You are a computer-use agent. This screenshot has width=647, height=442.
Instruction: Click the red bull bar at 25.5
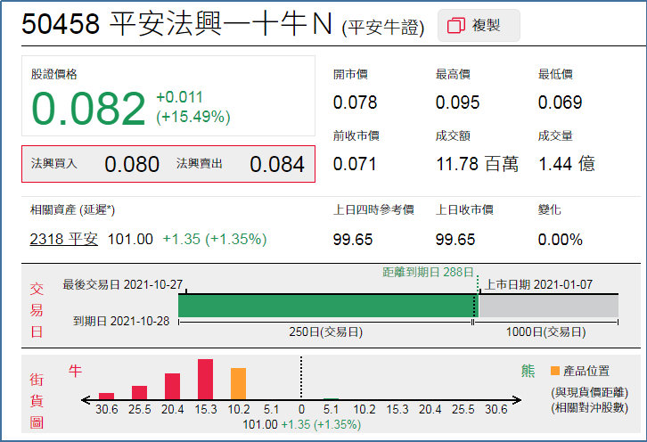[x=139, y=392]
